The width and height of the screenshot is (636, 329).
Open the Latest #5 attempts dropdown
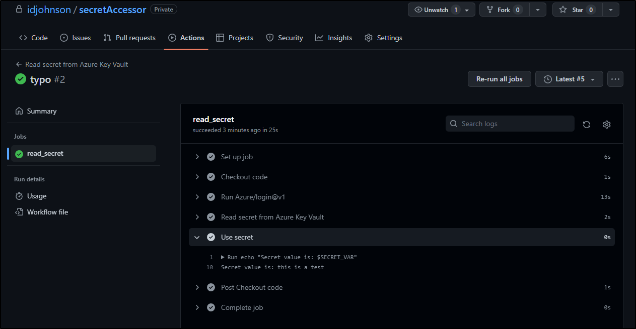(569, 79)
